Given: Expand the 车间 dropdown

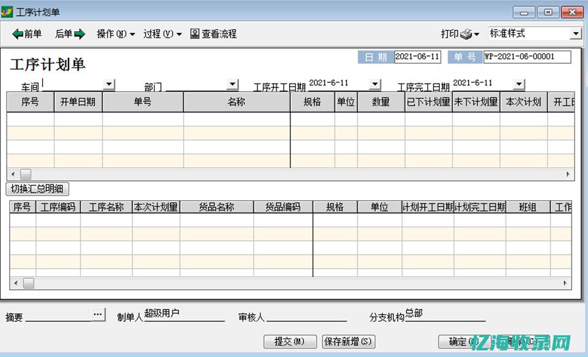Looking at the screenshot, I should point(109,84).
